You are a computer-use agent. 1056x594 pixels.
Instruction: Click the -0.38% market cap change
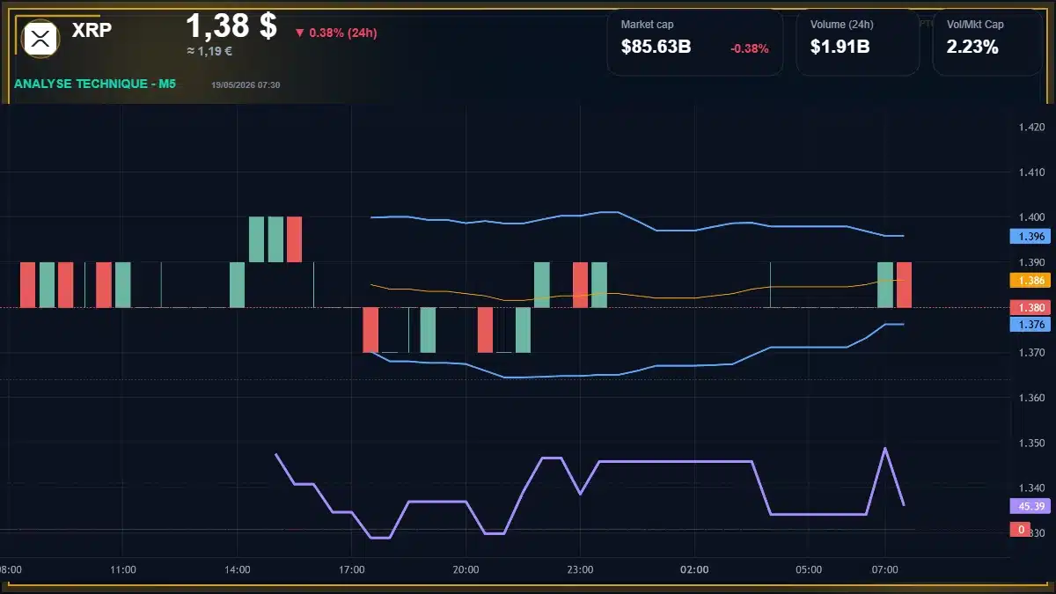(x=750, y=48)
